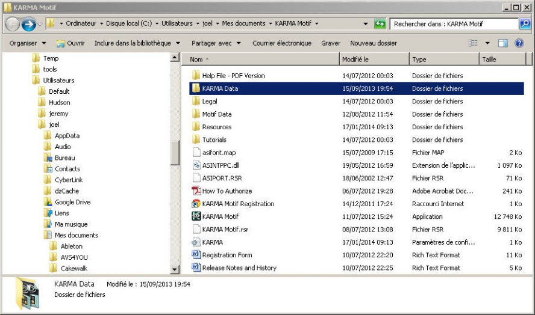Open the Organiser dropdown menu
This screenshot has height=315, width=535.
point(28,43)
